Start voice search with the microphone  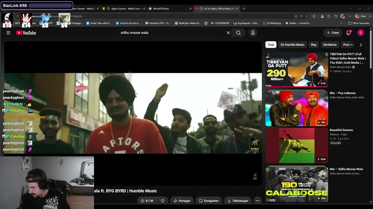tap(253, 33)
